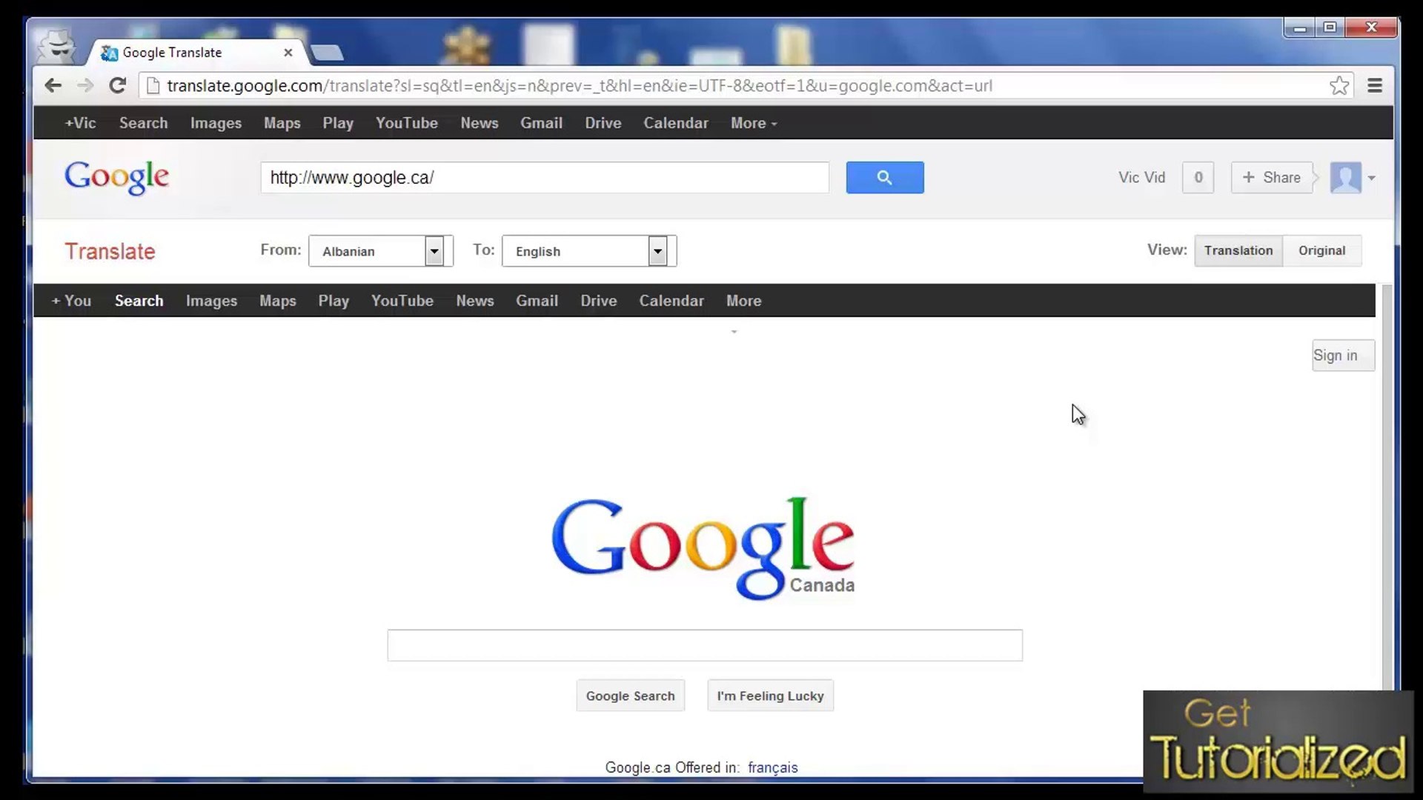Select the Google Translate browser tab
This screenshot has height=800, width=1423.
pyautogui.click(x=172, y=52)
